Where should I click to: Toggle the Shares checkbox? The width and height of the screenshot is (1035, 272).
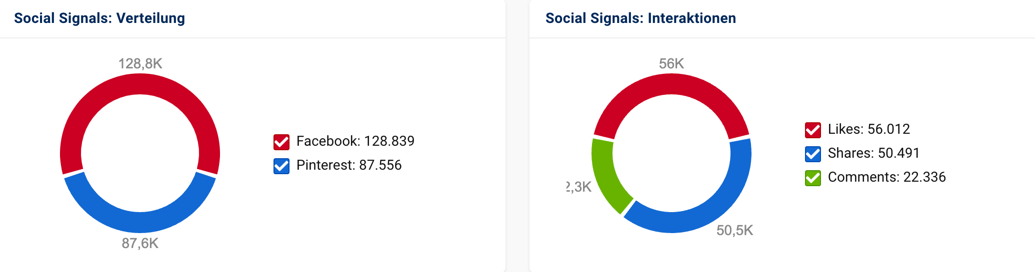click(813, 154)
